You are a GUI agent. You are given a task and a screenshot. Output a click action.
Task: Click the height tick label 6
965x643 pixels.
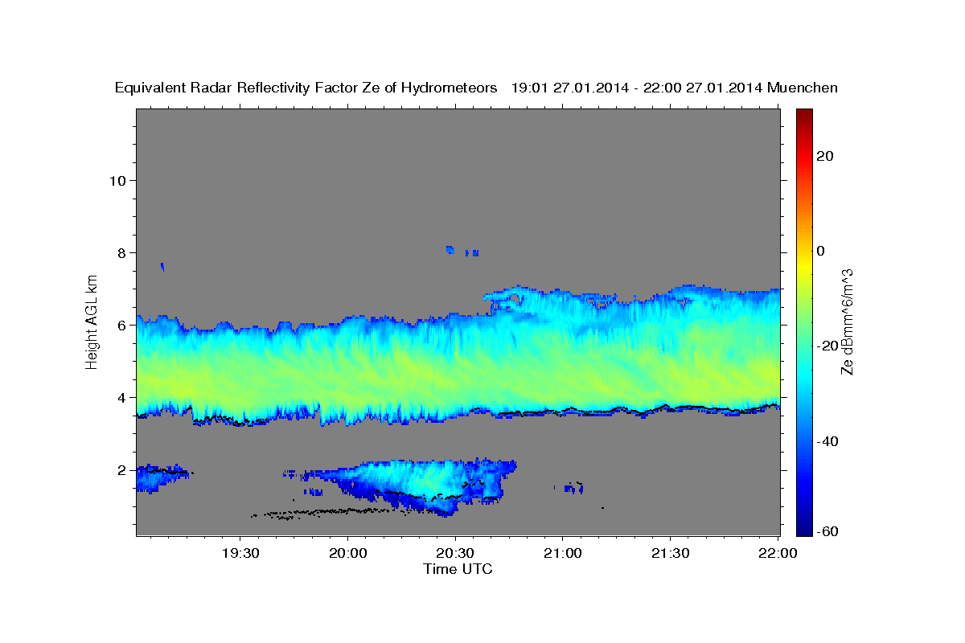(x=121, y=325)
